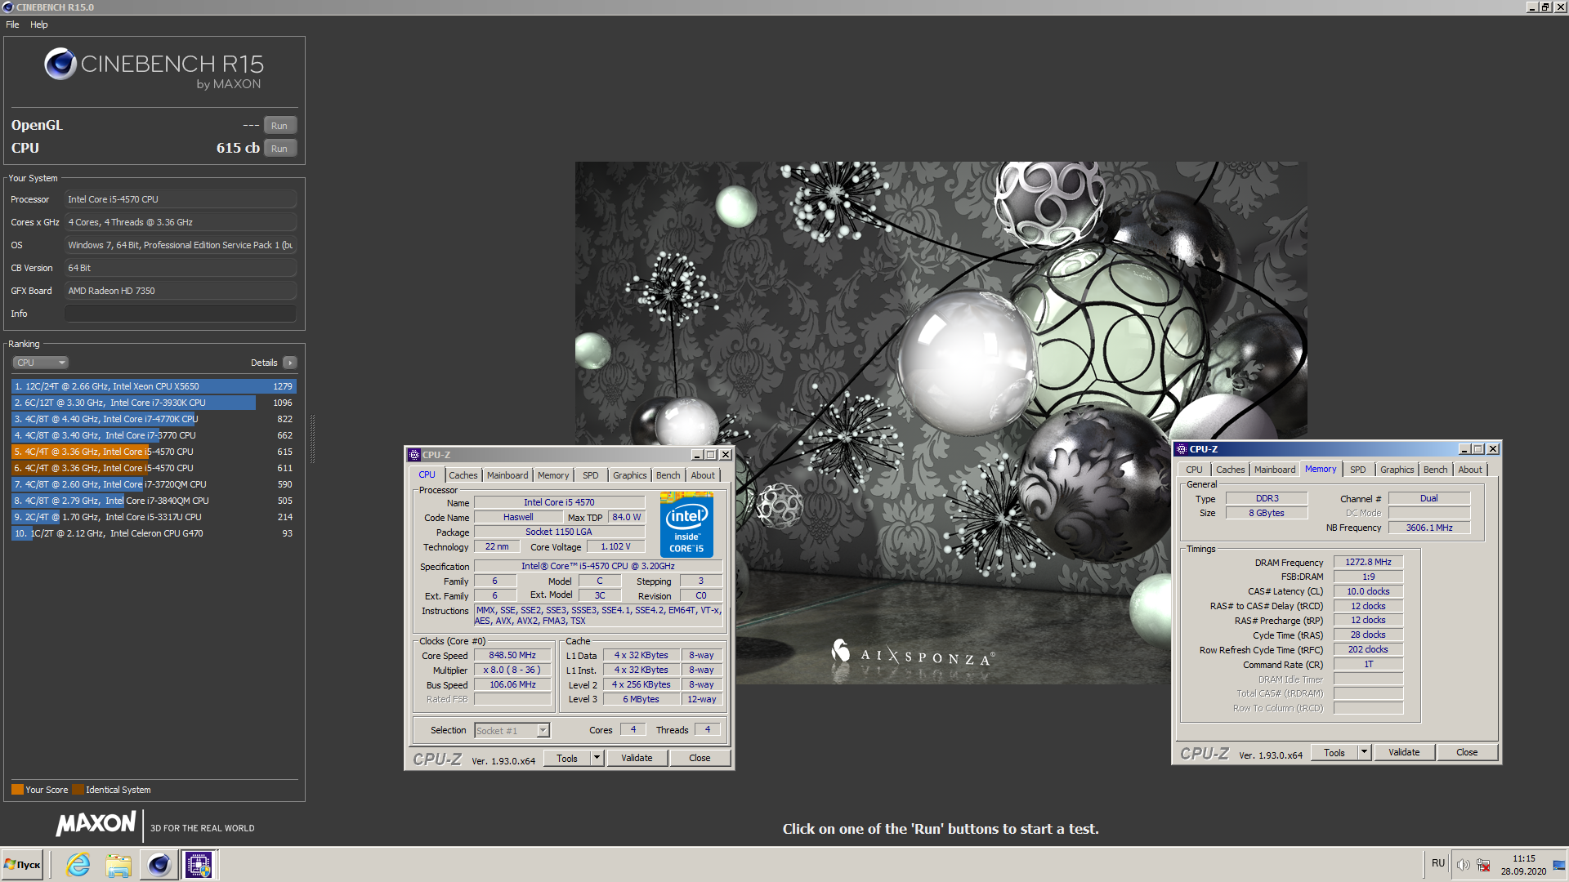Select ranking entry Core i7-3840QM CPU

[x=154, y=501]
